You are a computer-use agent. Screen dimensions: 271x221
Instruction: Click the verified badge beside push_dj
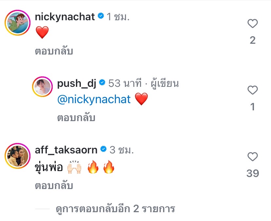tap(102, 82)
